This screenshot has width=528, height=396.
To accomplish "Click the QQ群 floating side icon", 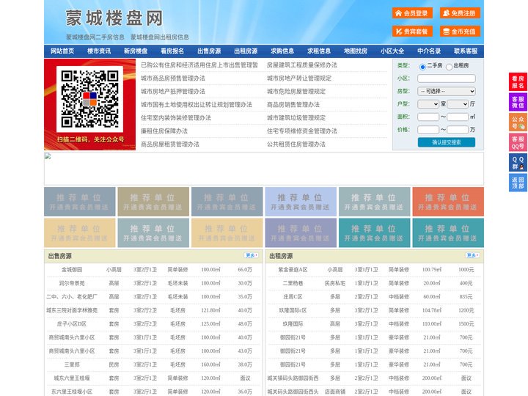I will pyautogui.click(x=518, y=163).
